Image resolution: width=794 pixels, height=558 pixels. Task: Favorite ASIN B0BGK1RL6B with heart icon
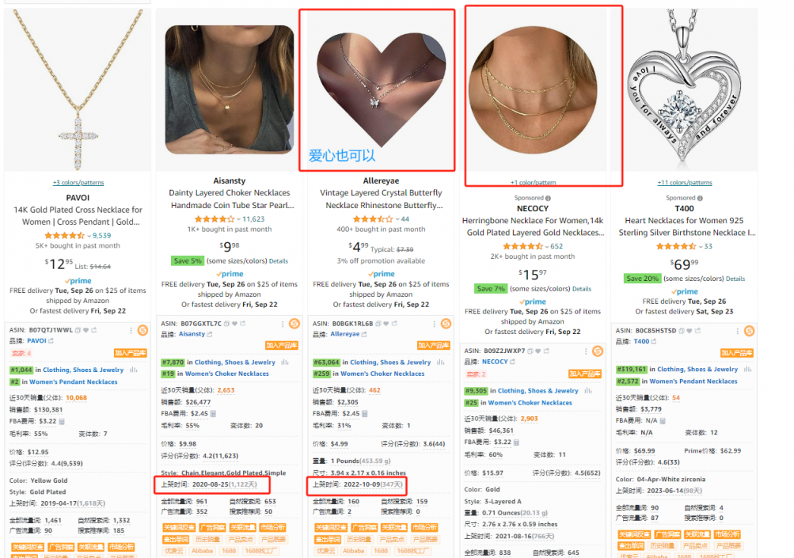386,324
